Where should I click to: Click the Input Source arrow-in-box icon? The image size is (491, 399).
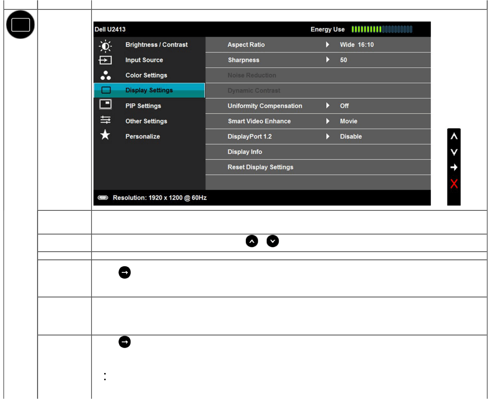coord(105,60)
